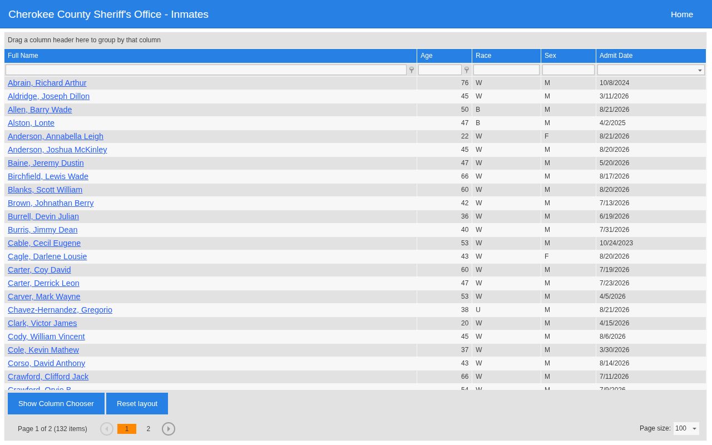Open inmate record for Chavez-Hernandez, Gregorio
The width and height of the screenshot is (712, 445).
click(x=60, y=310)
